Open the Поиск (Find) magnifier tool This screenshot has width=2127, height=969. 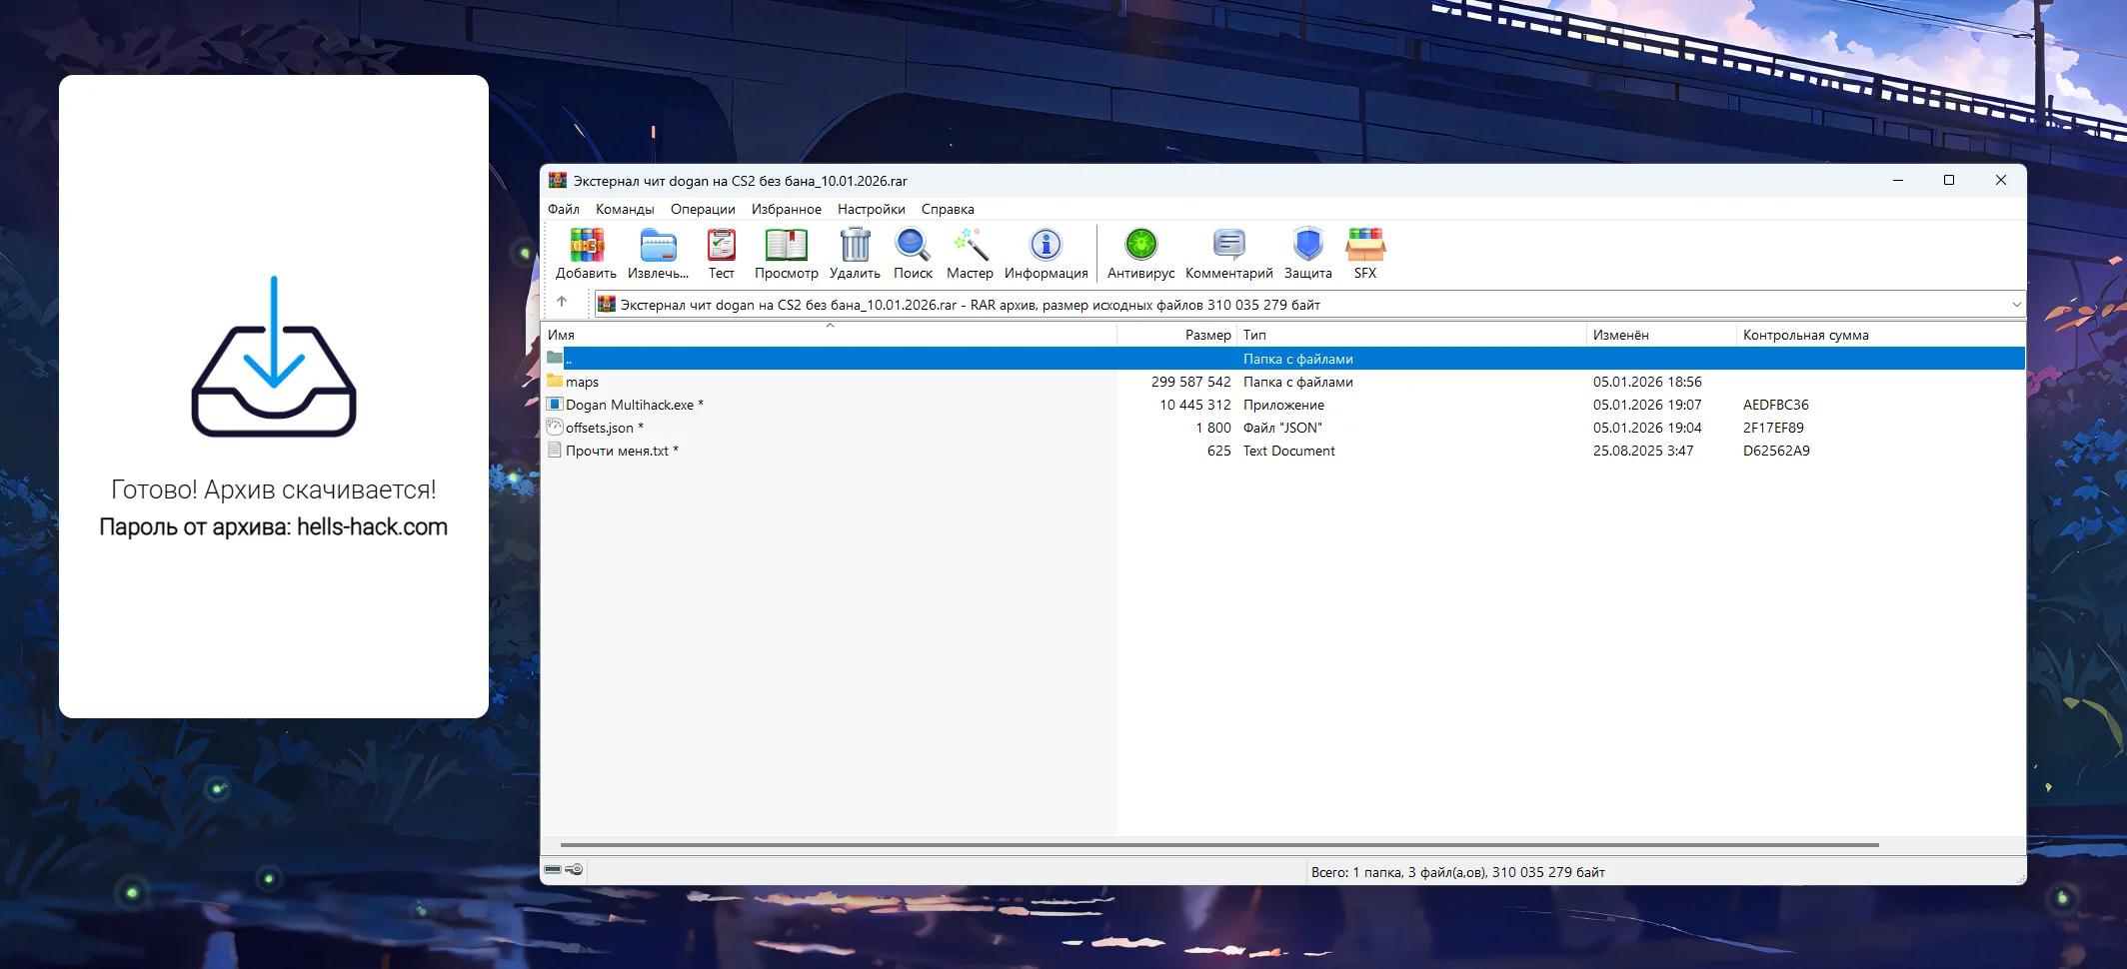tap(913, 246)
